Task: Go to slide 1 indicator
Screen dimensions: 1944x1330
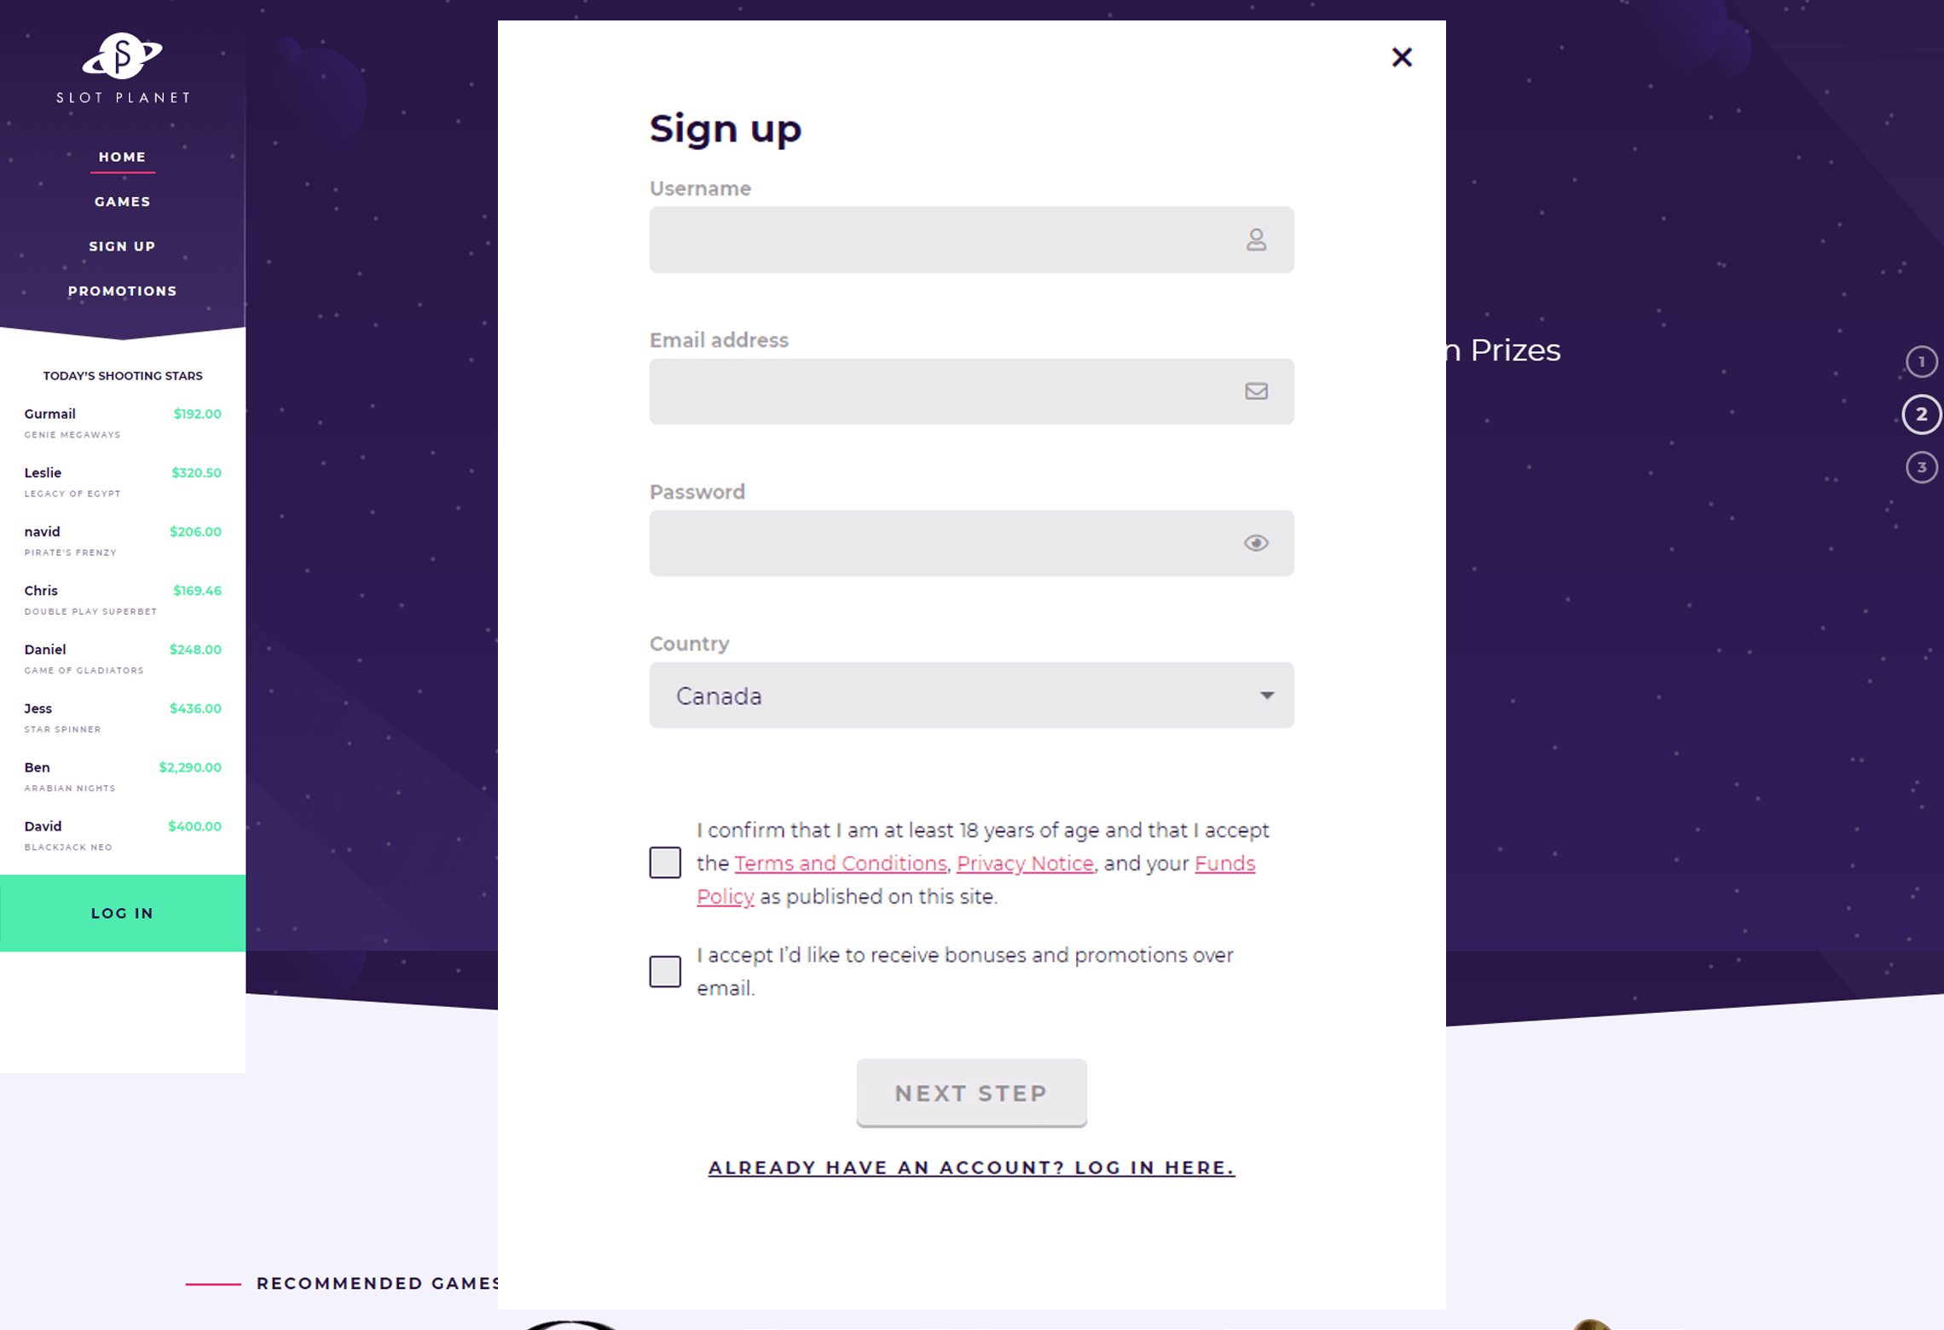Action: pos(1921,361)
